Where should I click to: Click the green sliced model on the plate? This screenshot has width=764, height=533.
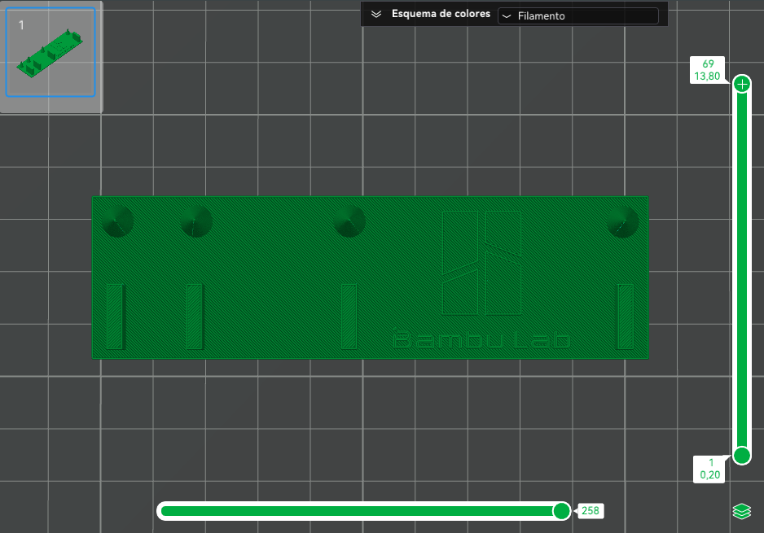click(371, 277)
